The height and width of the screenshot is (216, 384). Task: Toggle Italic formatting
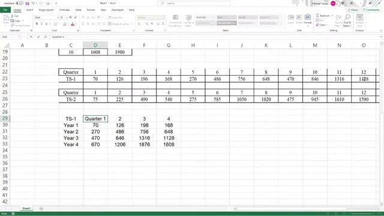(41, 24)
